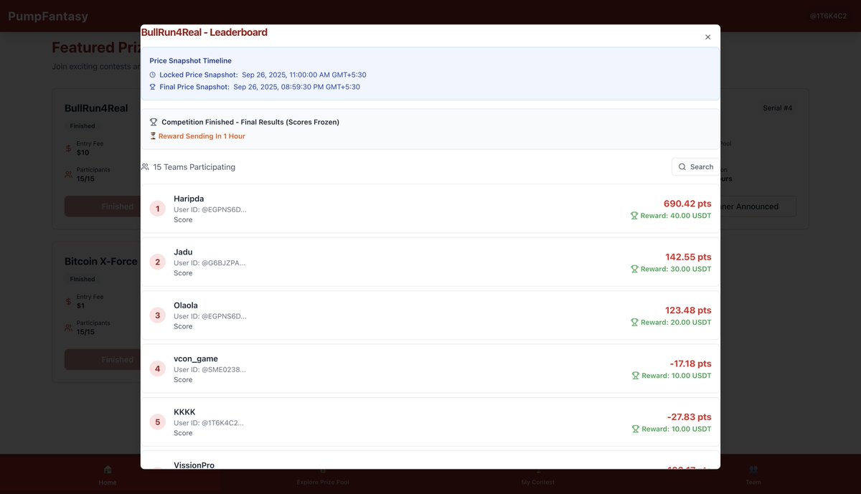This screenshot has height=494, width=861.
Task: Open My Contest in bottom navigation
Action: pyautogui.click(x=538, y=475)
